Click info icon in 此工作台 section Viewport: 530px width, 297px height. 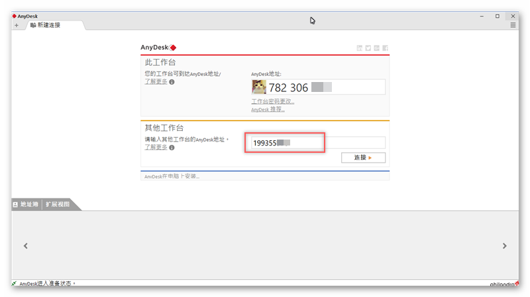point(172,81)
